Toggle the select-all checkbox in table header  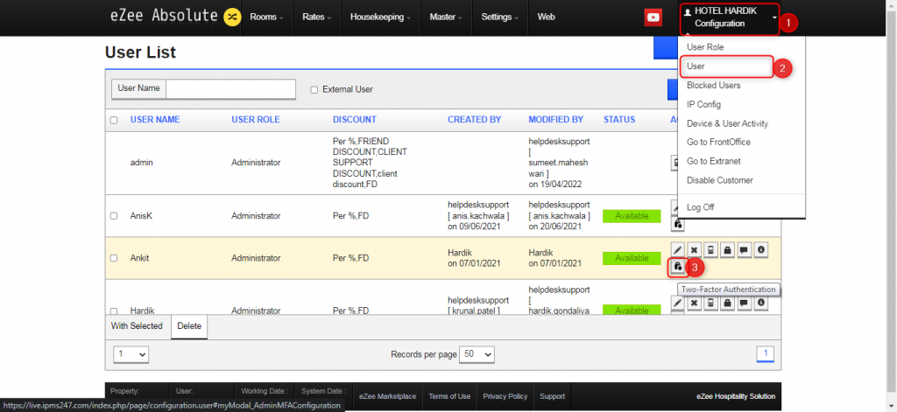point(114,120)
